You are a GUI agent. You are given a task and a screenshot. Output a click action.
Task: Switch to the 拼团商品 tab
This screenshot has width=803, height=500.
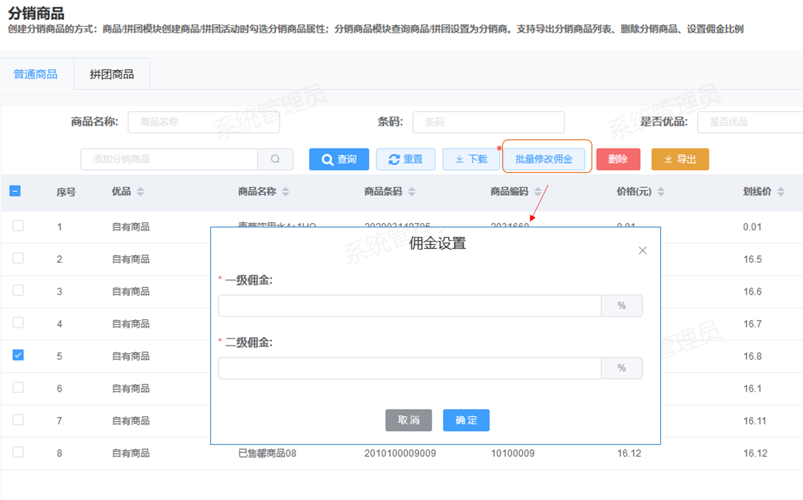click(x=112, y=75)
